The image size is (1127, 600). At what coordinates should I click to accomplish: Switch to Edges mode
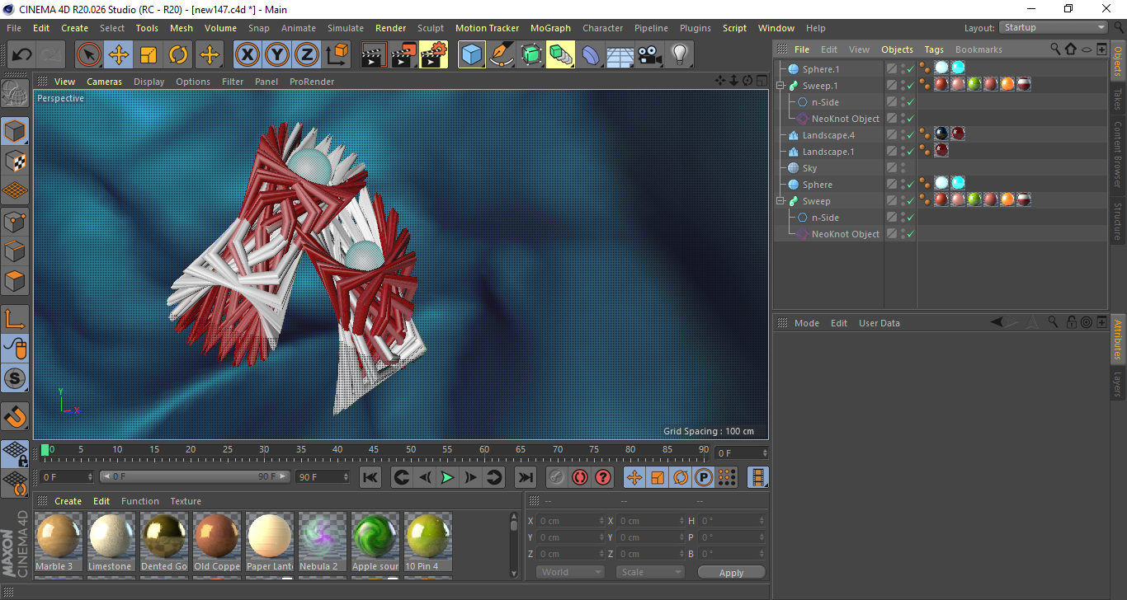15,251
